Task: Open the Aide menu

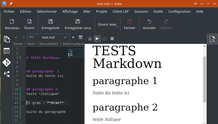Action: [x=200, y=11]
